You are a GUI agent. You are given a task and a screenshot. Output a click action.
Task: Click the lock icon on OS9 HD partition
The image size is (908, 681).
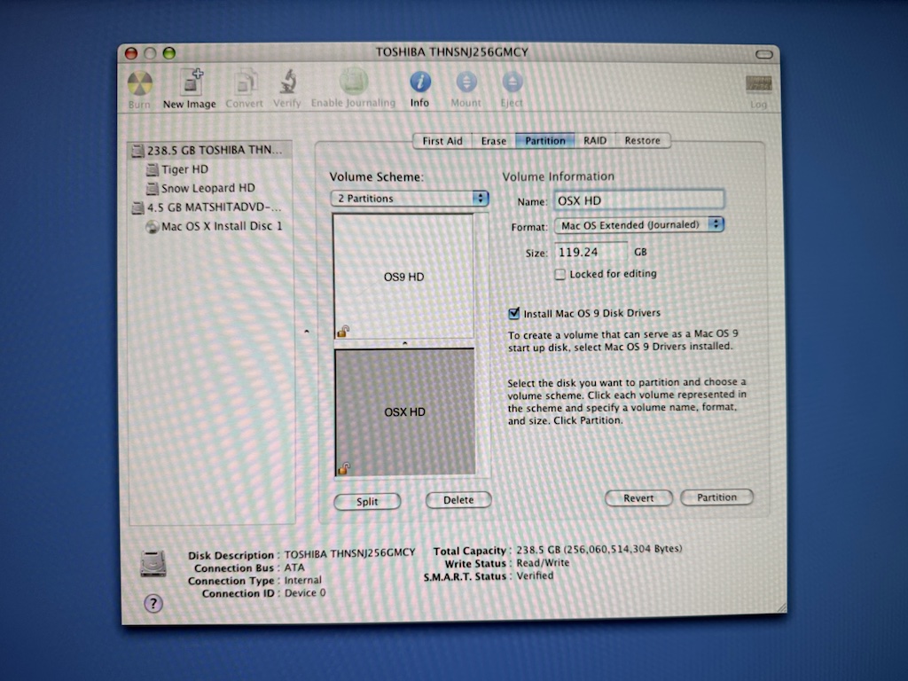click(343, 332)
